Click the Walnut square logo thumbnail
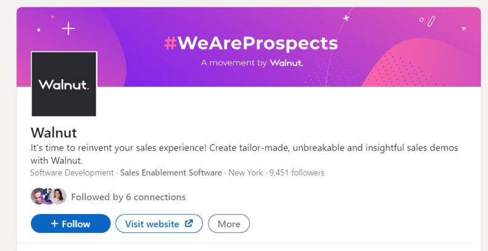 pos(64,84)
